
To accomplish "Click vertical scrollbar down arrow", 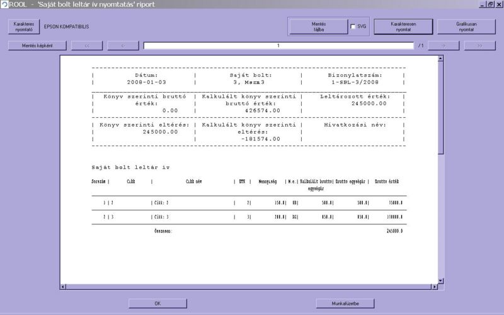I will click(x=440, y=281).
